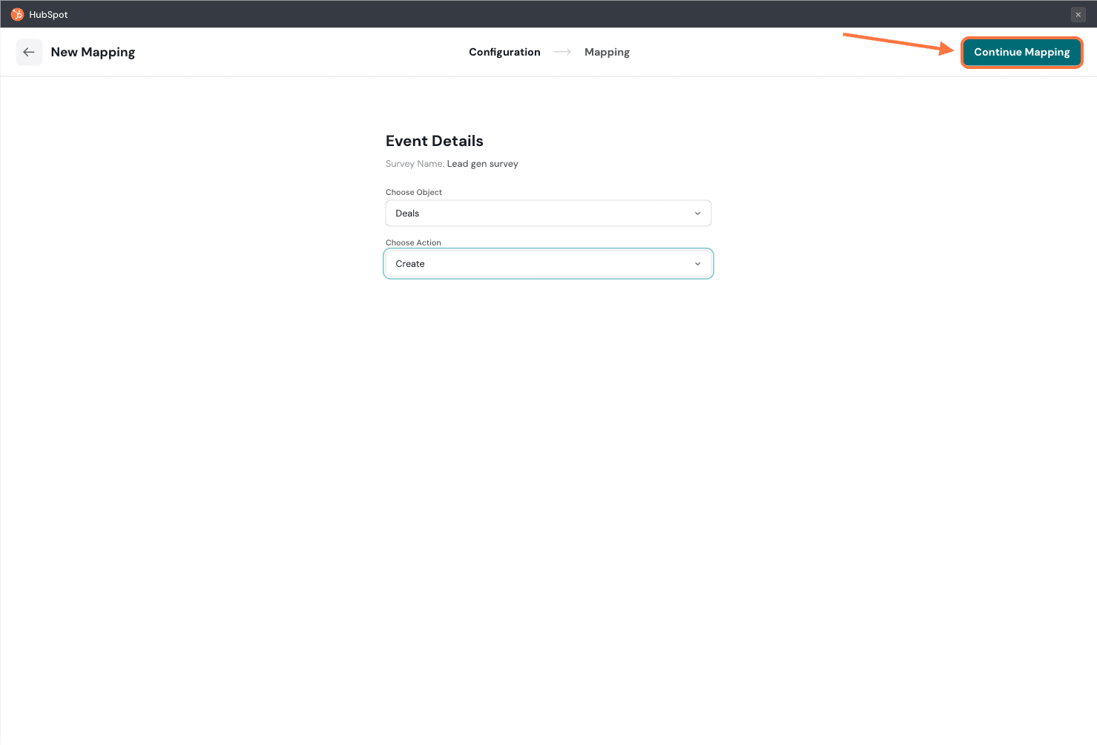This screenshot has width=1097, height=745.
Task: Click the chevron in the Deals dropdown
Action: pos(697,213)
